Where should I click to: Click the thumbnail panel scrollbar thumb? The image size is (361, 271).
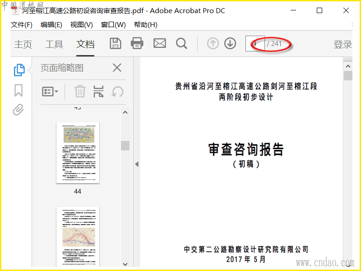pyautogui.click(x=125, y=145)
